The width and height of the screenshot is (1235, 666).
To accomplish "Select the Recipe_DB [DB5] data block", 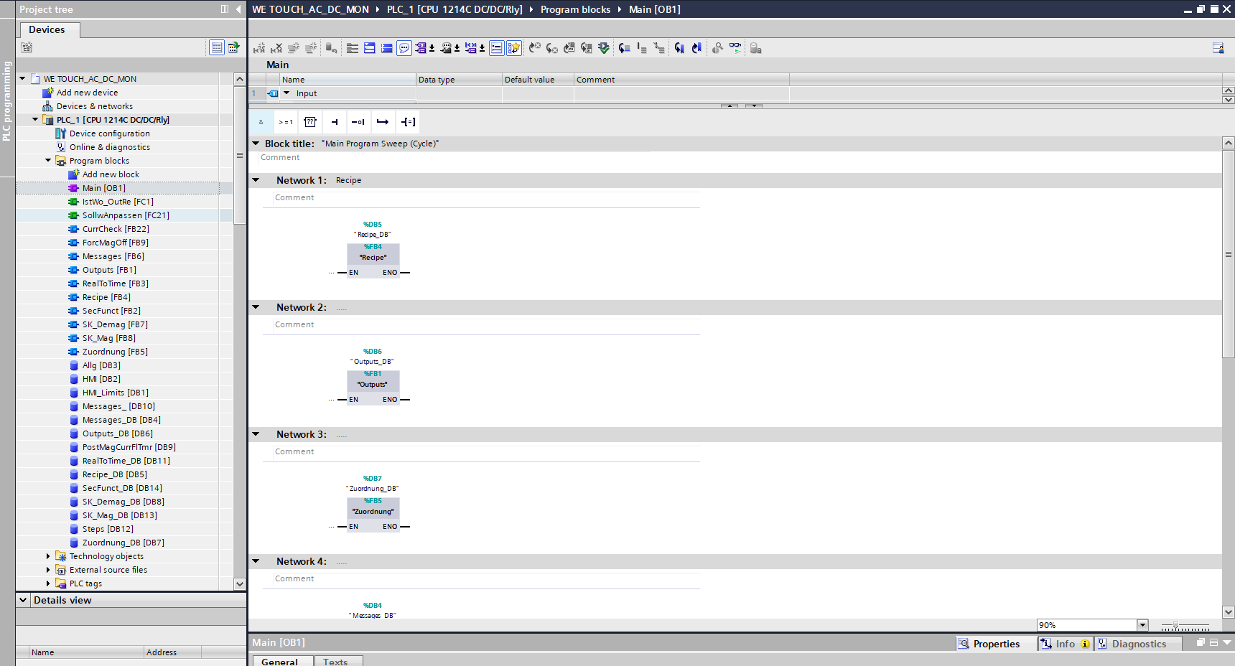I will pyautogui.click(x=114, y=474).
